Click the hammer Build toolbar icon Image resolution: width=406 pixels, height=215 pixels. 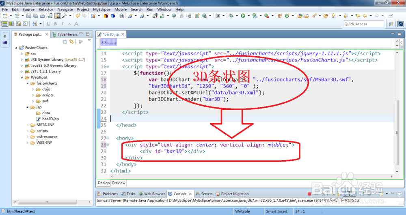64,16
